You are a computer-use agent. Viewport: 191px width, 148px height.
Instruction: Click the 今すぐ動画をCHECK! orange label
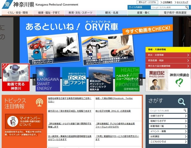[x=147, y=29]
